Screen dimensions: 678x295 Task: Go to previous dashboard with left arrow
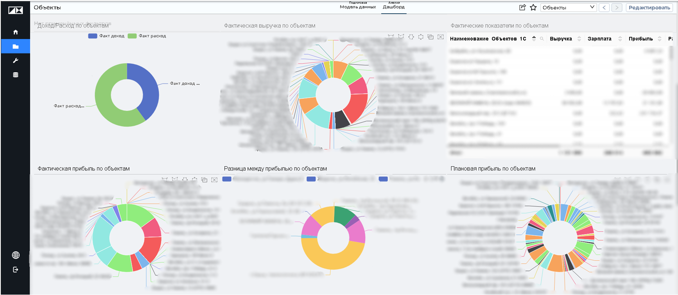click(604, 7)
